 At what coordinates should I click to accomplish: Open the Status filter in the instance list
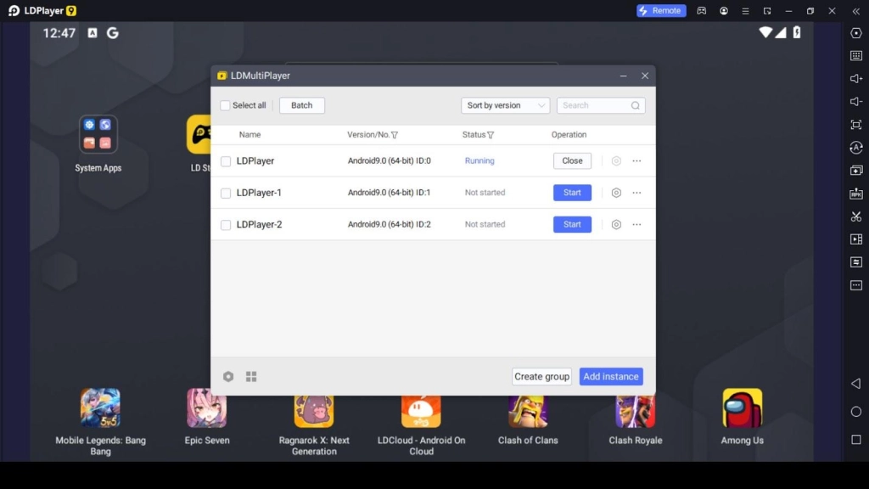point(490,134)
